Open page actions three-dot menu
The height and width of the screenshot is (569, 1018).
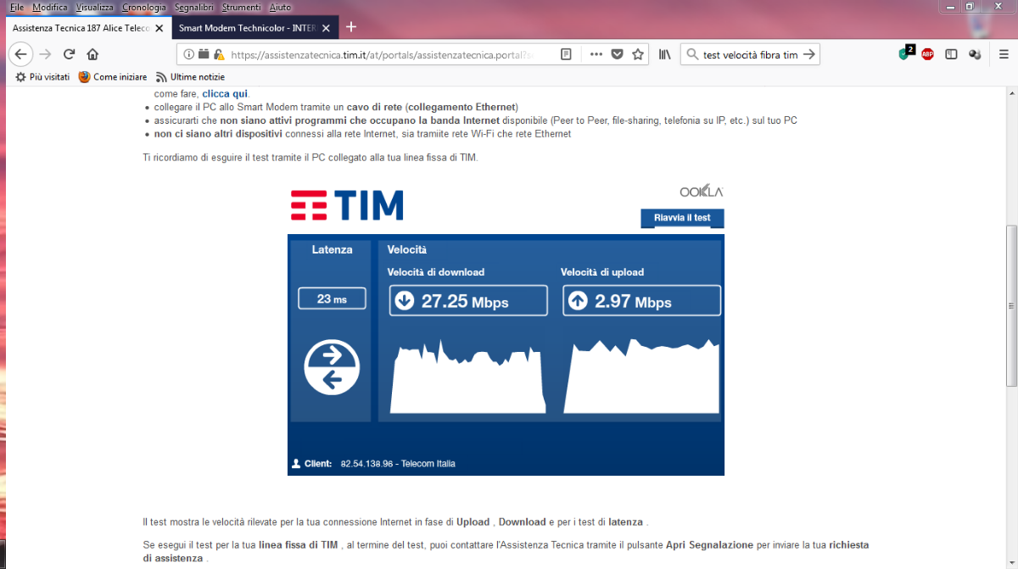(x=596, y=54)
